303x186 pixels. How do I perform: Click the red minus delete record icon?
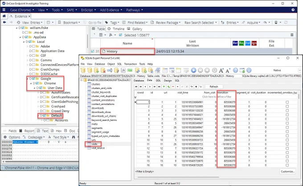point(173,87)
